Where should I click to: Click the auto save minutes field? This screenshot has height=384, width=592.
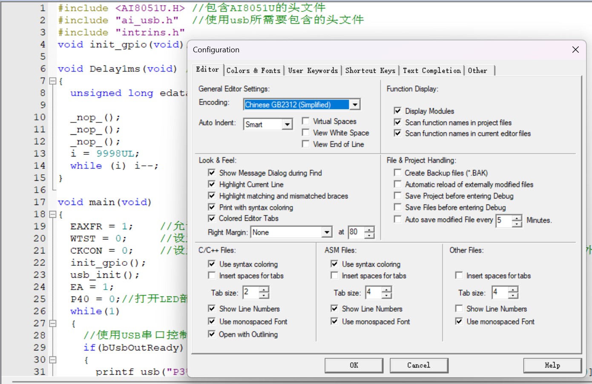point(503,220)
